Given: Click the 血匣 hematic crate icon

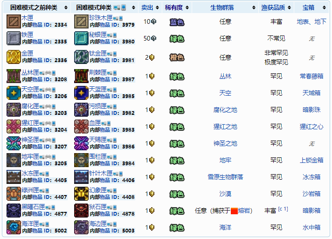Looking at the screenshot, I should click(x=81, y=127).
